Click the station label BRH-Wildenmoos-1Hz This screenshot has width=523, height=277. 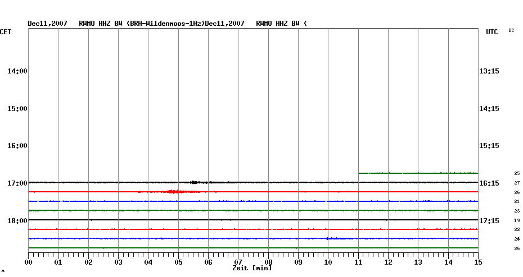click(165, 24)
